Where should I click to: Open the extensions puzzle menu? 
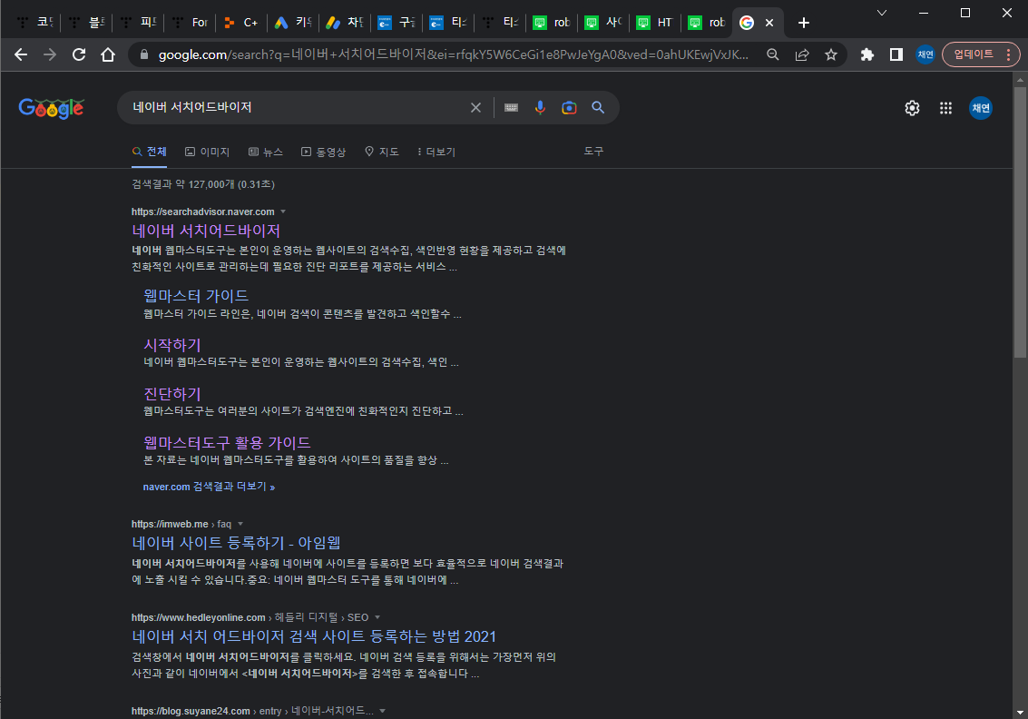click(866, 54)
